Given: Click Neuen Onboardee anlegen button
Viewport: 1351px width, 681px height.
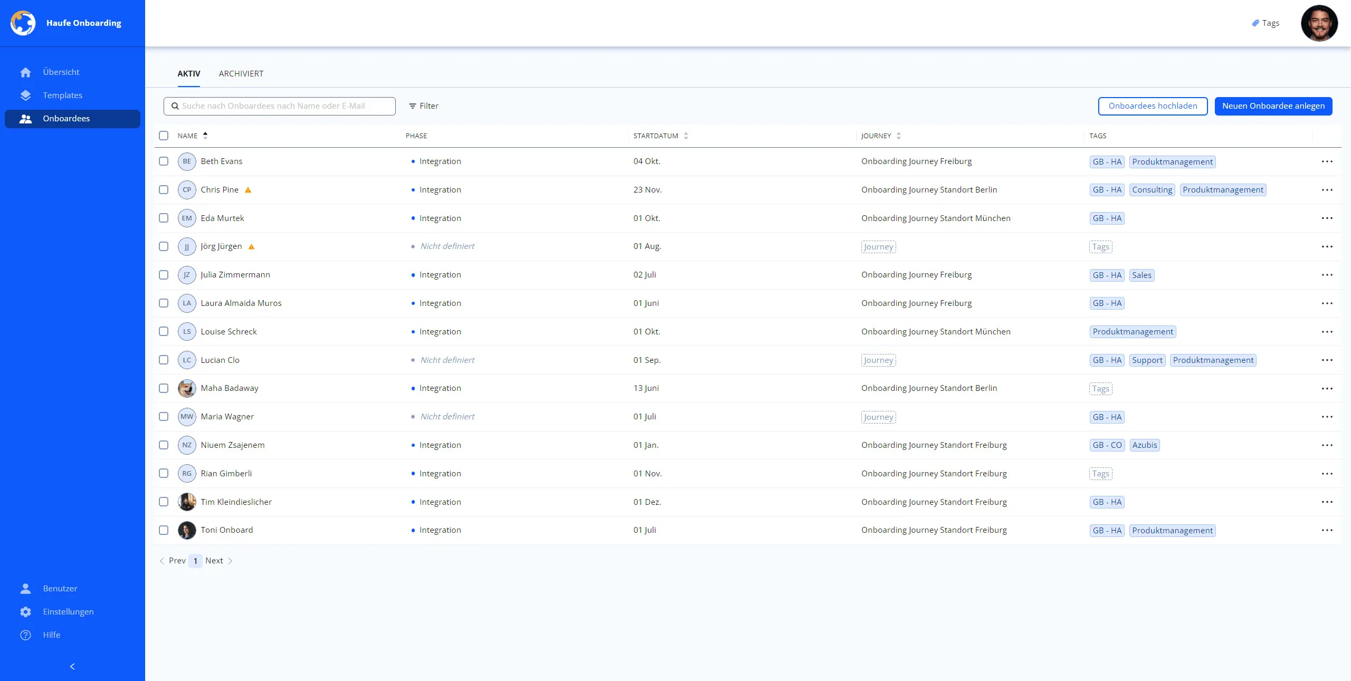Looking at the screenshot, I should (x=1273, y=106).
